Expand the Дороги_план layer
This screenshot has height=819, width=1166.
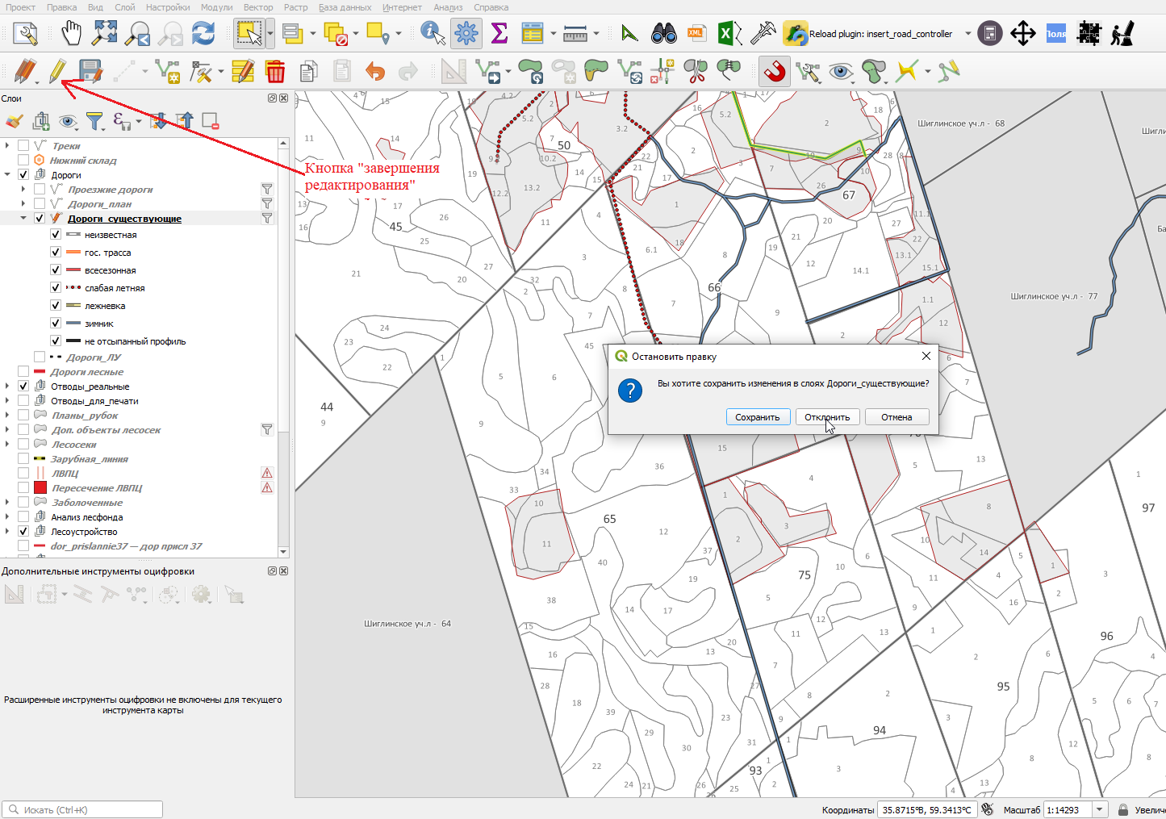pyautogui.click(x=23, y=204)
